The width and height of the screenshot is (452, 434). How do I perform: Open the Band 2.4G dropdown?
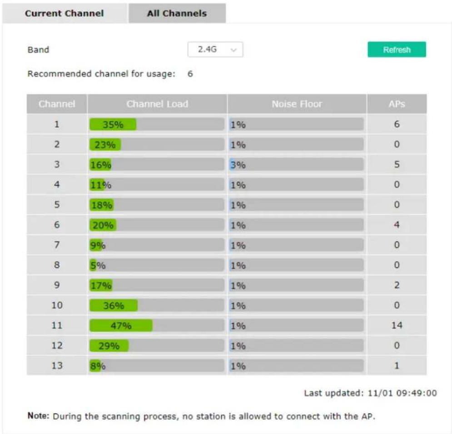click(x=215, y=49)
